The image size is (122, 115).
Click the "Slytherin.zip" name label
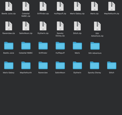click(43, 33)
